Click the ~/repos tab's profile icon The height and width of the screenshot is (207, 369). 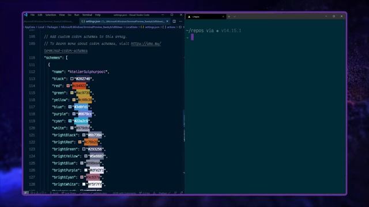point(189,17)
